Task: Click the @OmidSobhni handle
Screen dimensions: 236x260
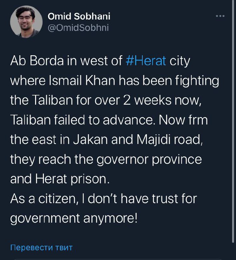Action: click(x=78, y=28)
